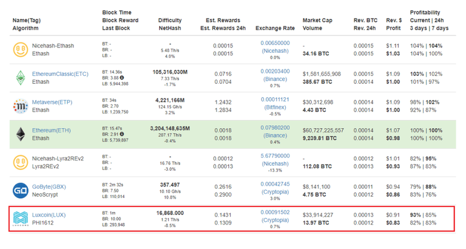Open exchange rate 0.00091502 link
The image size is (466, 249).
[275, 213]
